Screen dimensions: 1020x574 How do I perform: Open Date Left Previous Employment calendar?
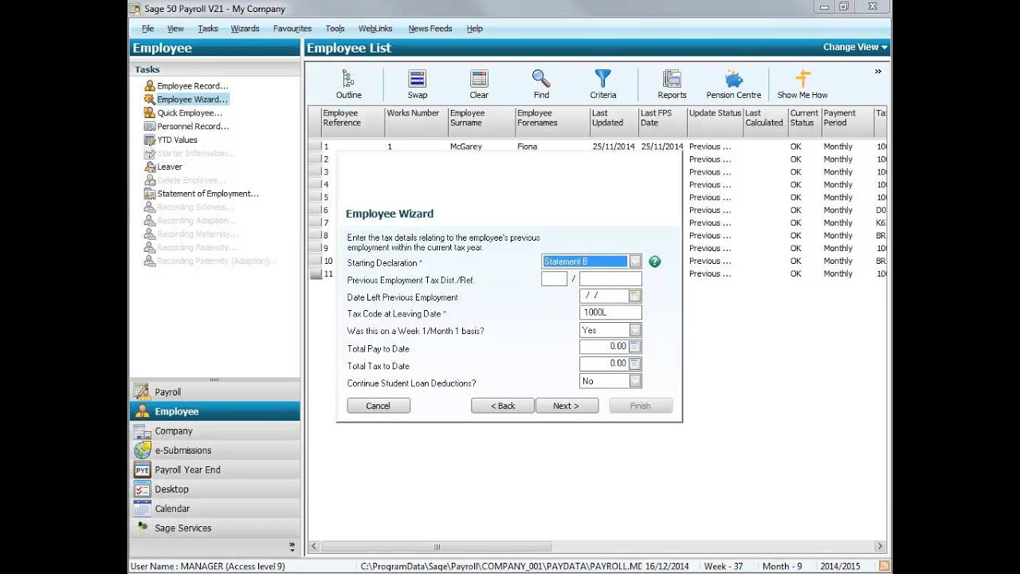(x=634, y=296)
